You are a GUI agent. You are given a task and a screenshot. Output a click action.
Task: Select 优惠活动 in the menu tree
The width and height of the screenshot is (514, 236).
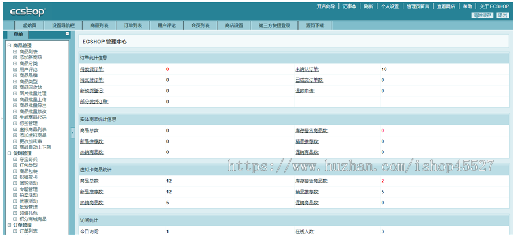(x=28, y=201)
